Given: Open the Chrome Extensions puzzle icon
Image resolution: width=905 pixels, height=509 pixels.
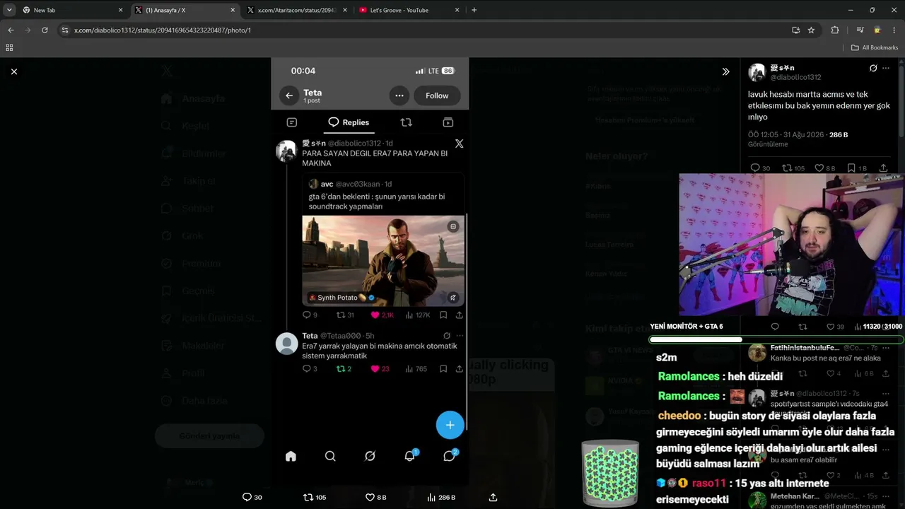Looking at the screenshot, I should pos(835,30).
